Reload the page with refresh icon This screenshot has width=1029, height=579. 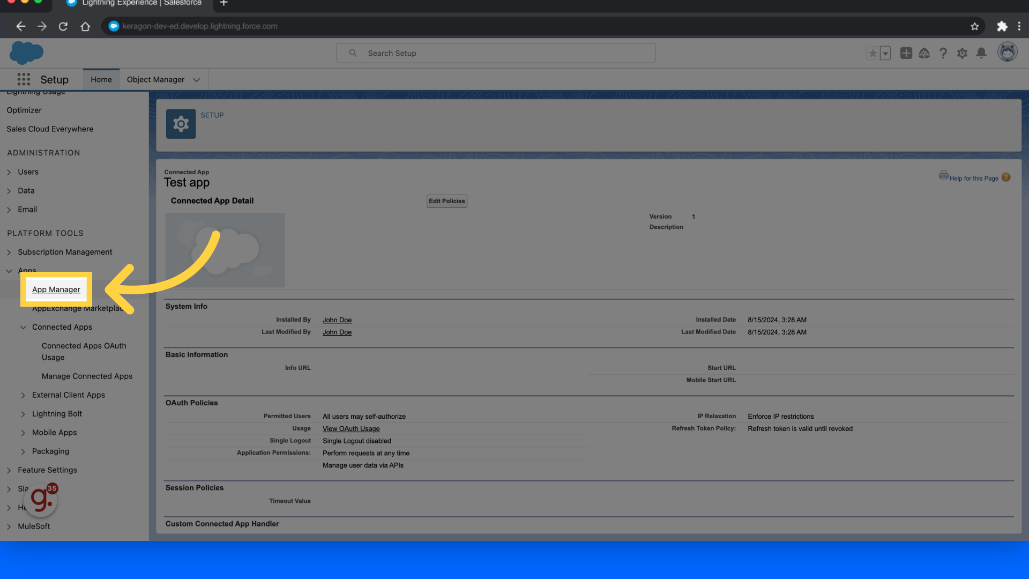tap(63, 26)
